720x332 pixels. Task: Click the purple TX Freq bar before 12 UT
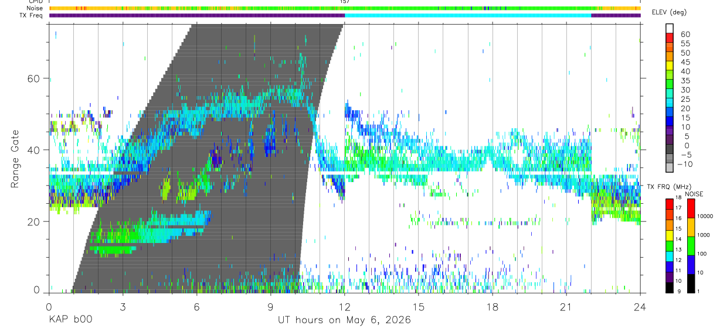click(x=196, y=15)
